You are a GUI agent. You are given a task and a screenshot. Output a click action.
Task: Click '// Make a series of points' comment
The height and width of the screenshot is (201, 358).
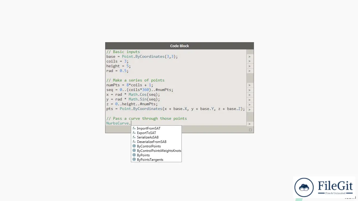135,80
